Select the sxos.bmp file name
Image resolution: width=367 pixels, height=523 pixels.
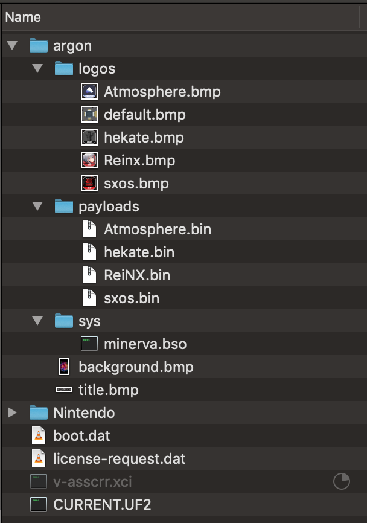136,184
